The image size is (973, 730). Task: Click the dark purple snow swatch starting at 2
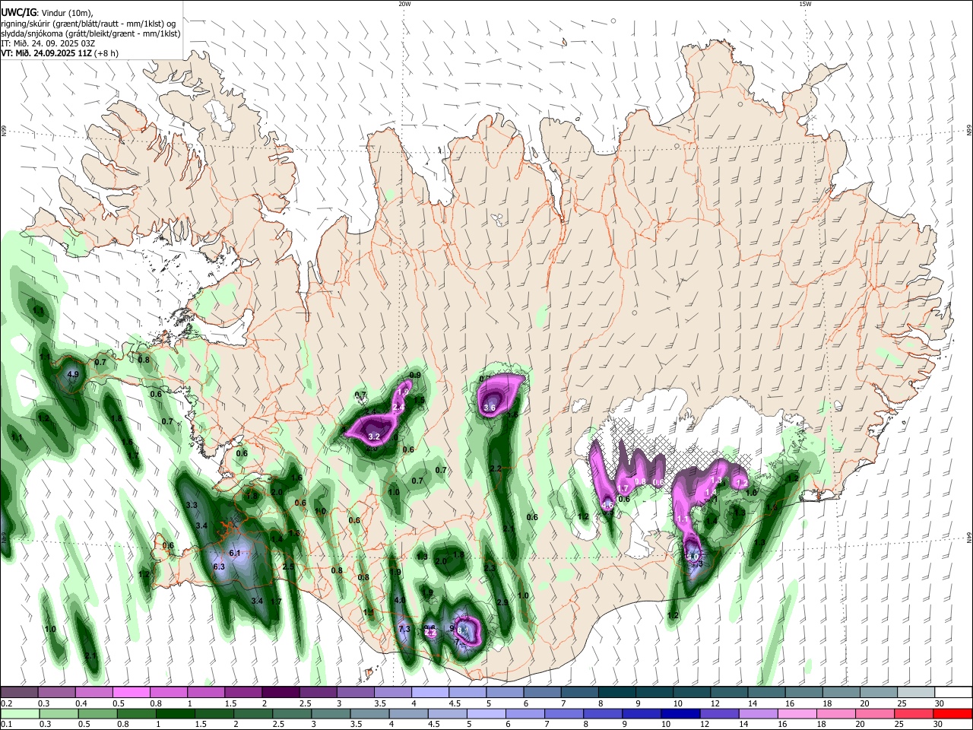pyautogui.click(x=280, y=693)
